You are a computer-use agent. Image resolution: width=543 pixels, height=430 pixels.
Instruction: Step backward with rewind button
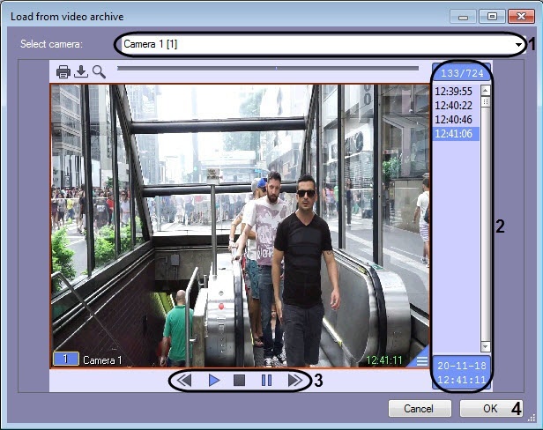[184, 381]
